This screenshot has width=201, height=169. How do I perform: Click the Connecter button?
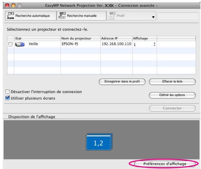(172, 108)
